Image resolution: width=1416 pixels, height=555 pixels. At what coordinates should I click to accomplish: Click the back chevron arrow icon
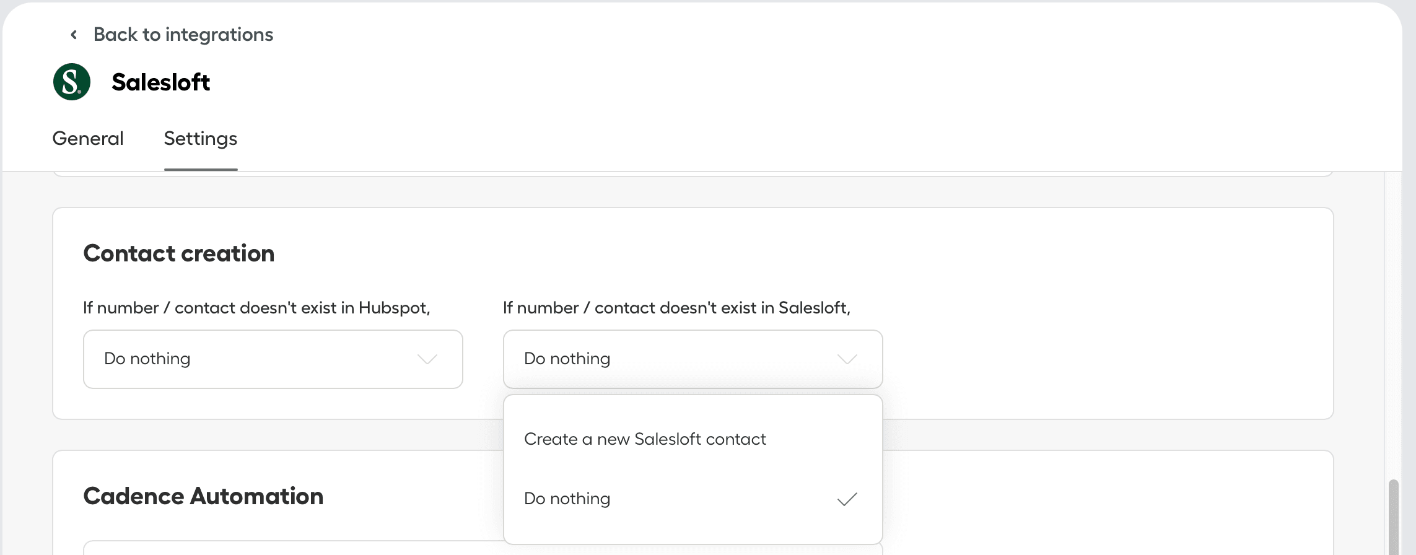click(74, 35)
